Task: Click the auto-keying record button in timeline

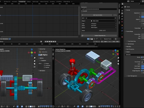Action: [41, 41]
